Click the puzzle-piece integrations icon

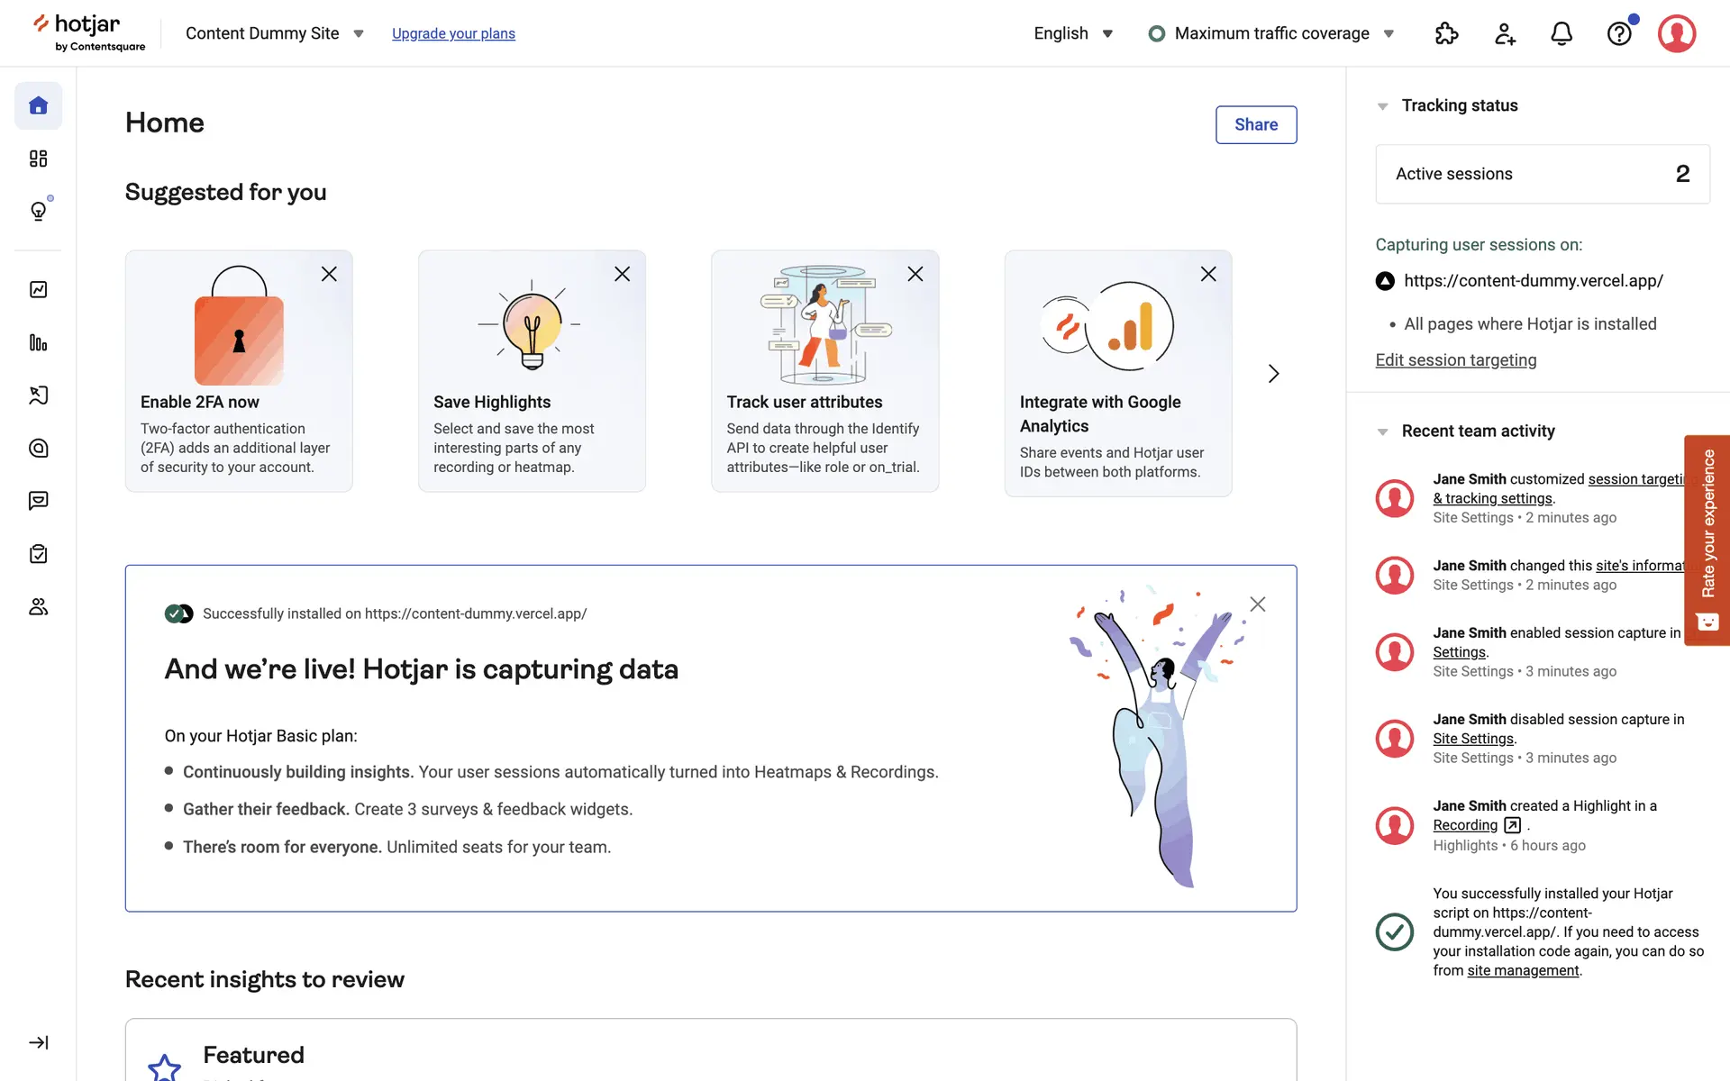point(1446,33)
